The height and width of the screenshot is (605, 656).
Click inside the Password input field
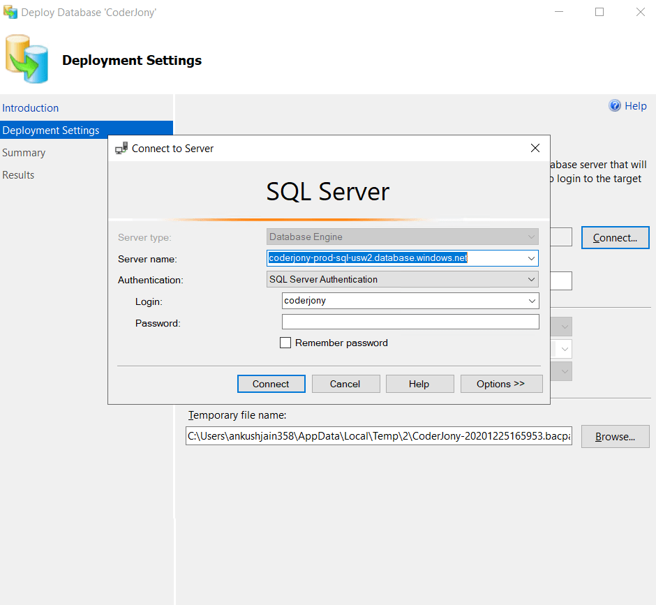click(410, 321)
